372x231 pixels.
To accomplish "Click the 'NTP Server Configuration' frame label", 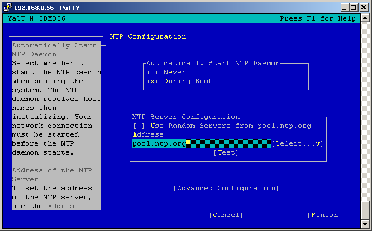I will (186, 117).
